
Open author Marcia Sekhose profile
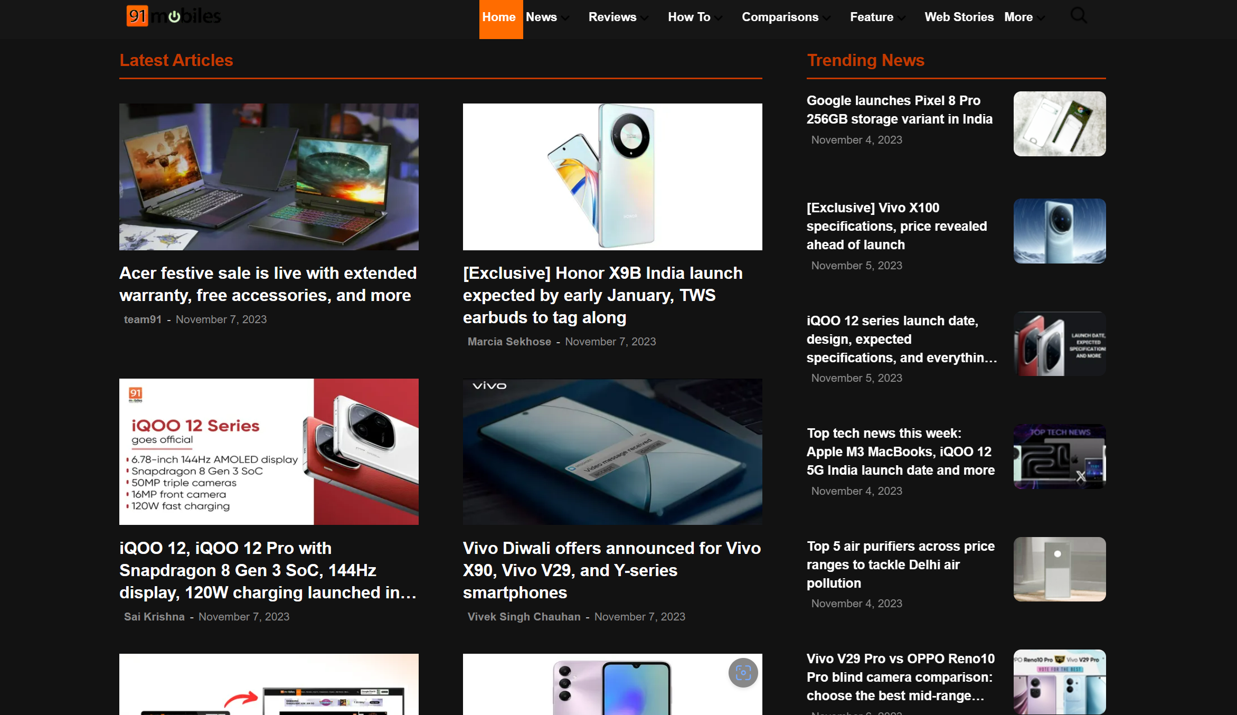pyautogui.click(x=509, y=342)
